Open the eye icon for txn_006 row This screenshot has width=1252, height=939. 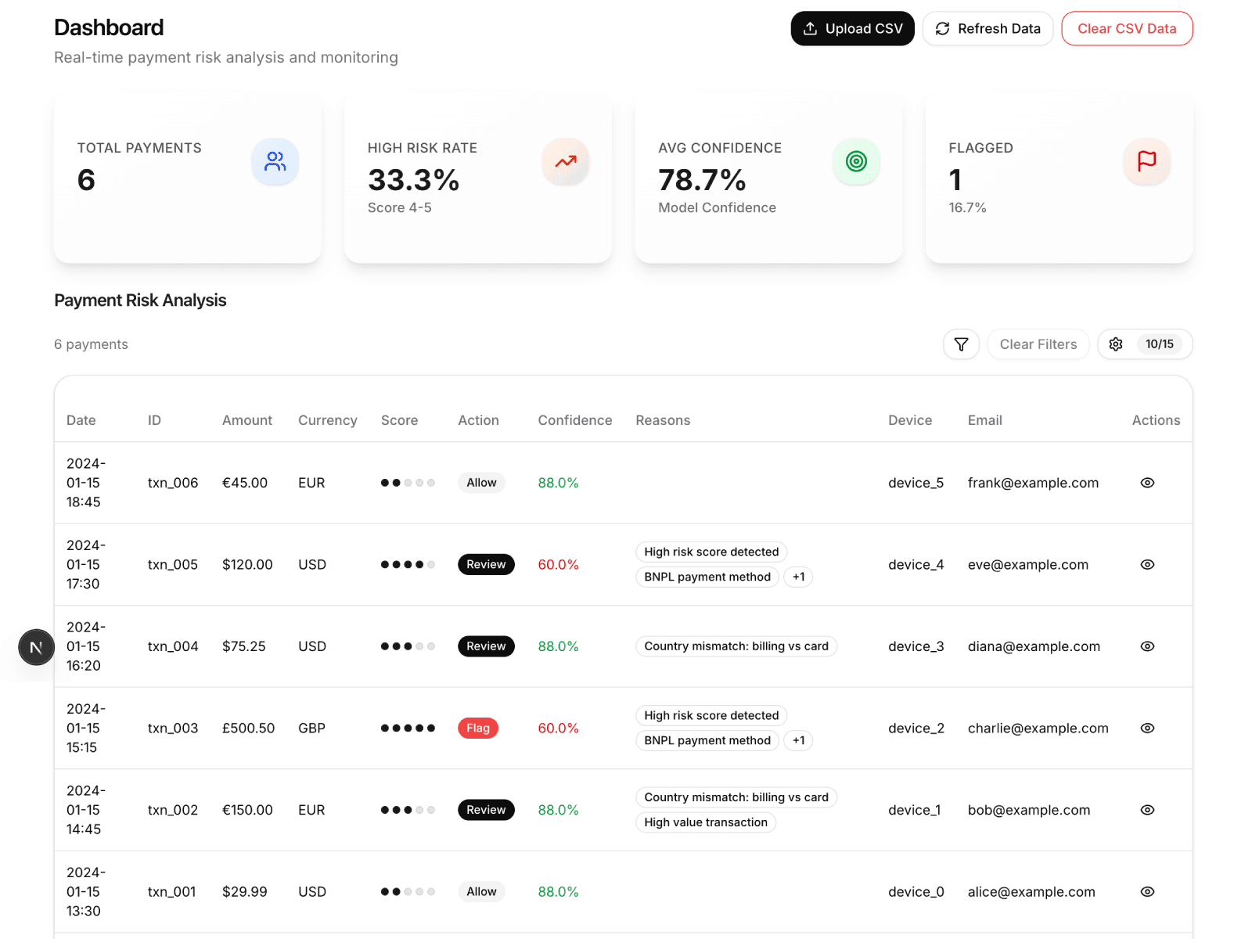(1147, 483)
